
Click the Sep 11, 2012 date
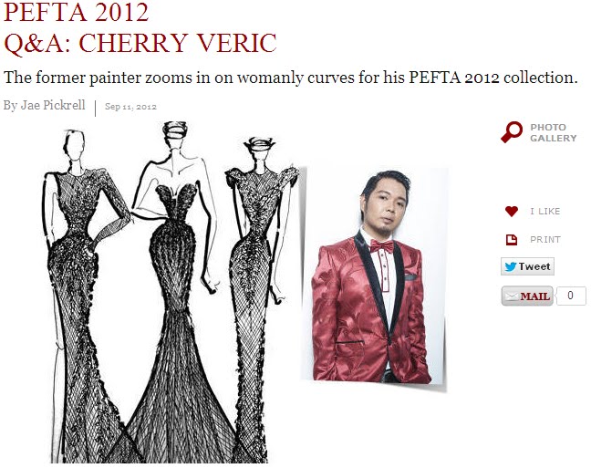tap(130, 107)
